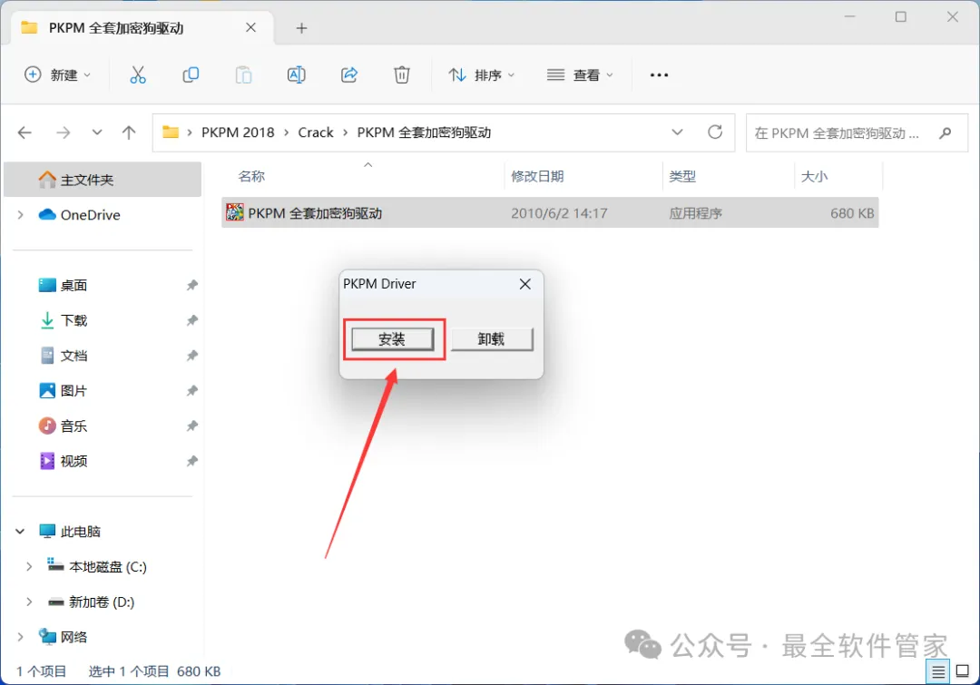The image size is (980, 685).
Task: Switch to details view icon in status bar
Action: coord(937,672)
